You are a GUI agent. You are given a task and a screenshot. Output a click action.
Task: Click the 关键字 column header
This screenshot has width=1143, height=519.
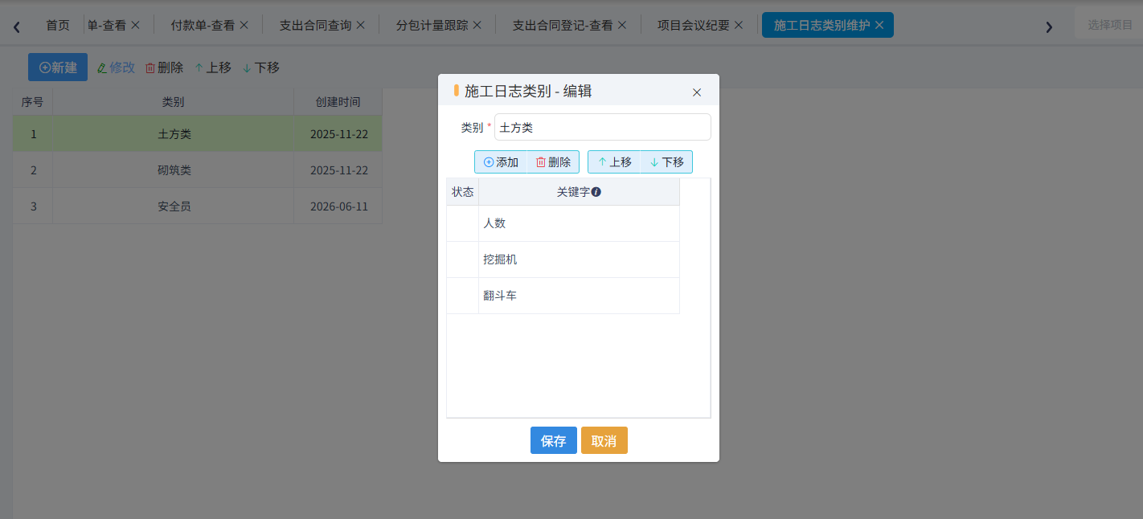click(579, 192)
